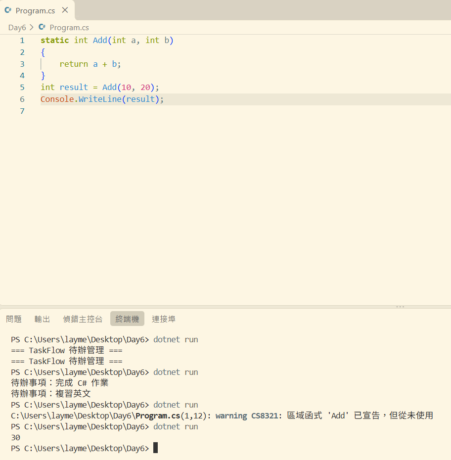Click the opening brace on line 2

(43, 52)
